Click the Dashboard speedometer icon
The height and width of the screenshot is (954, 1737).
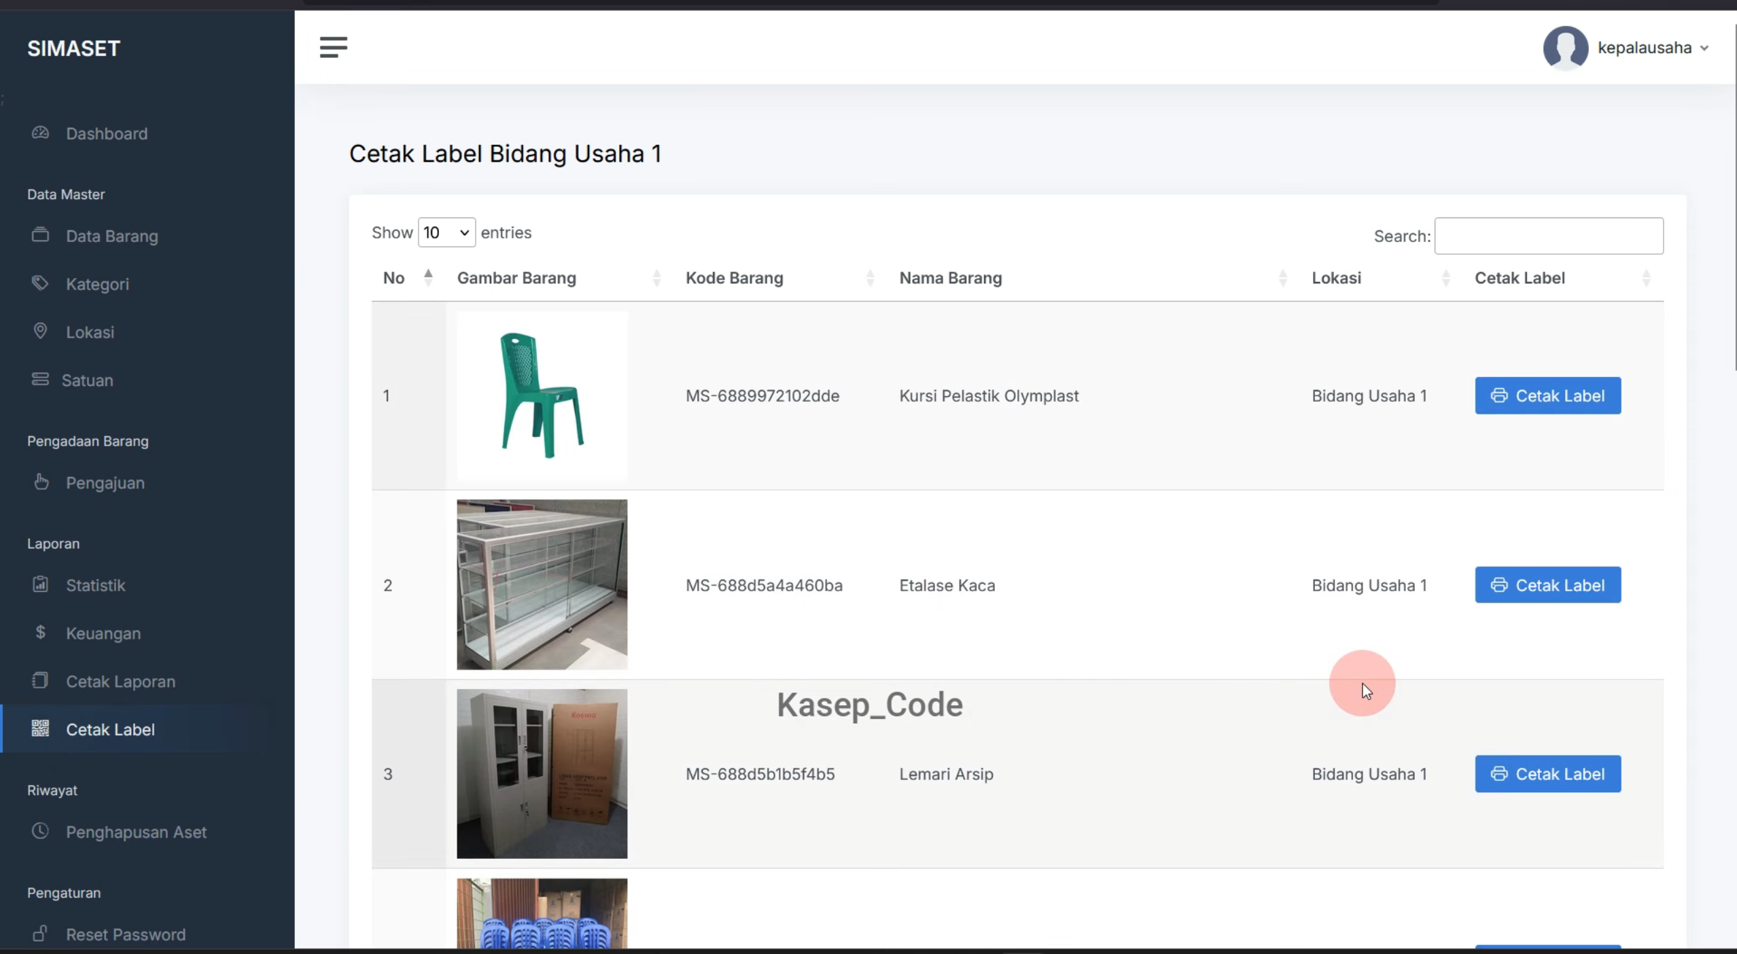click(x=40, y=132)
